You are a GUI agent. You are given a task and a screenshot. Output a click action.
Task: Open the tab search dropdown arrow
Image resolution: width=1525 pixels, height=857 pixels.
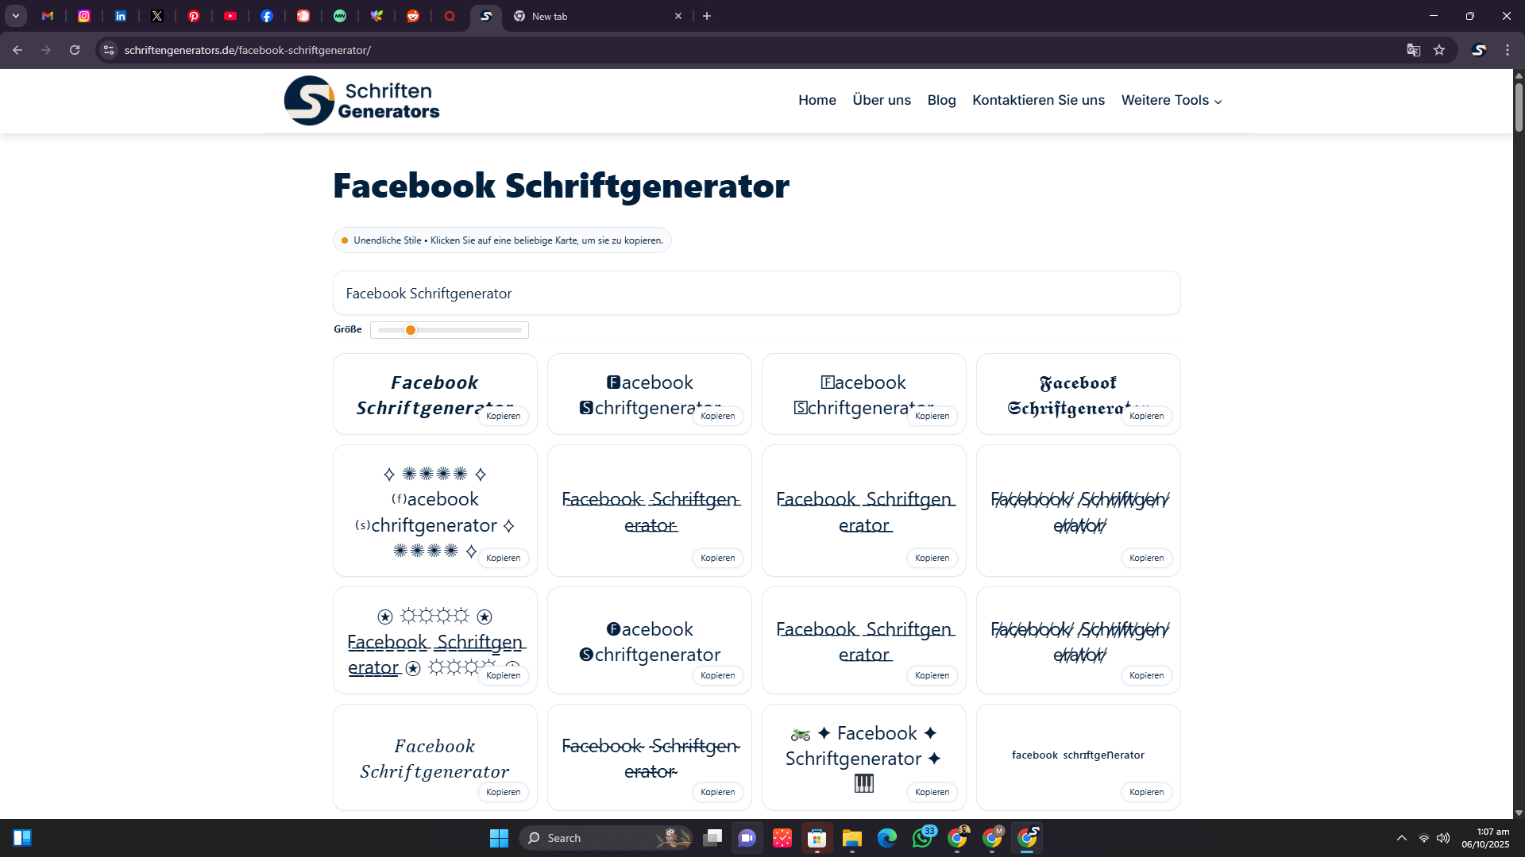[x=15, y=16]
